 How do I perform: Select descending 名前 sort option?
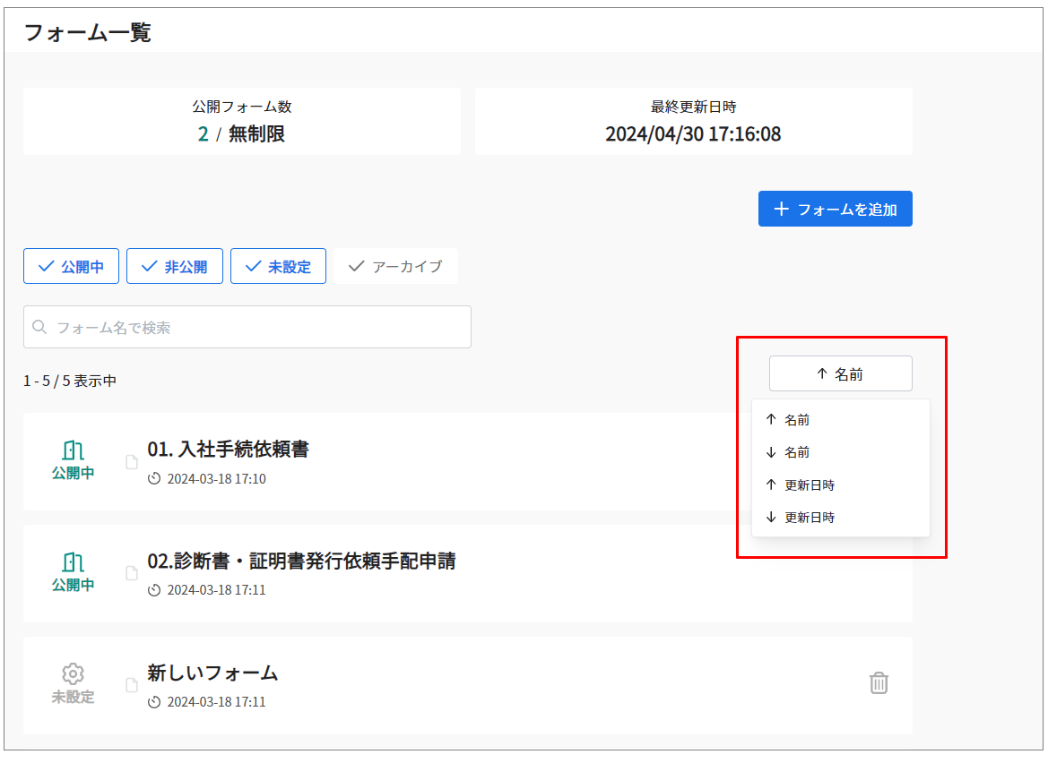click(840, 452)
